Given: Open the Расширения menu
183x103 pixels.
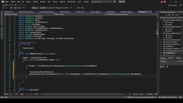Looking at the screenshot, I should point(71,2).
